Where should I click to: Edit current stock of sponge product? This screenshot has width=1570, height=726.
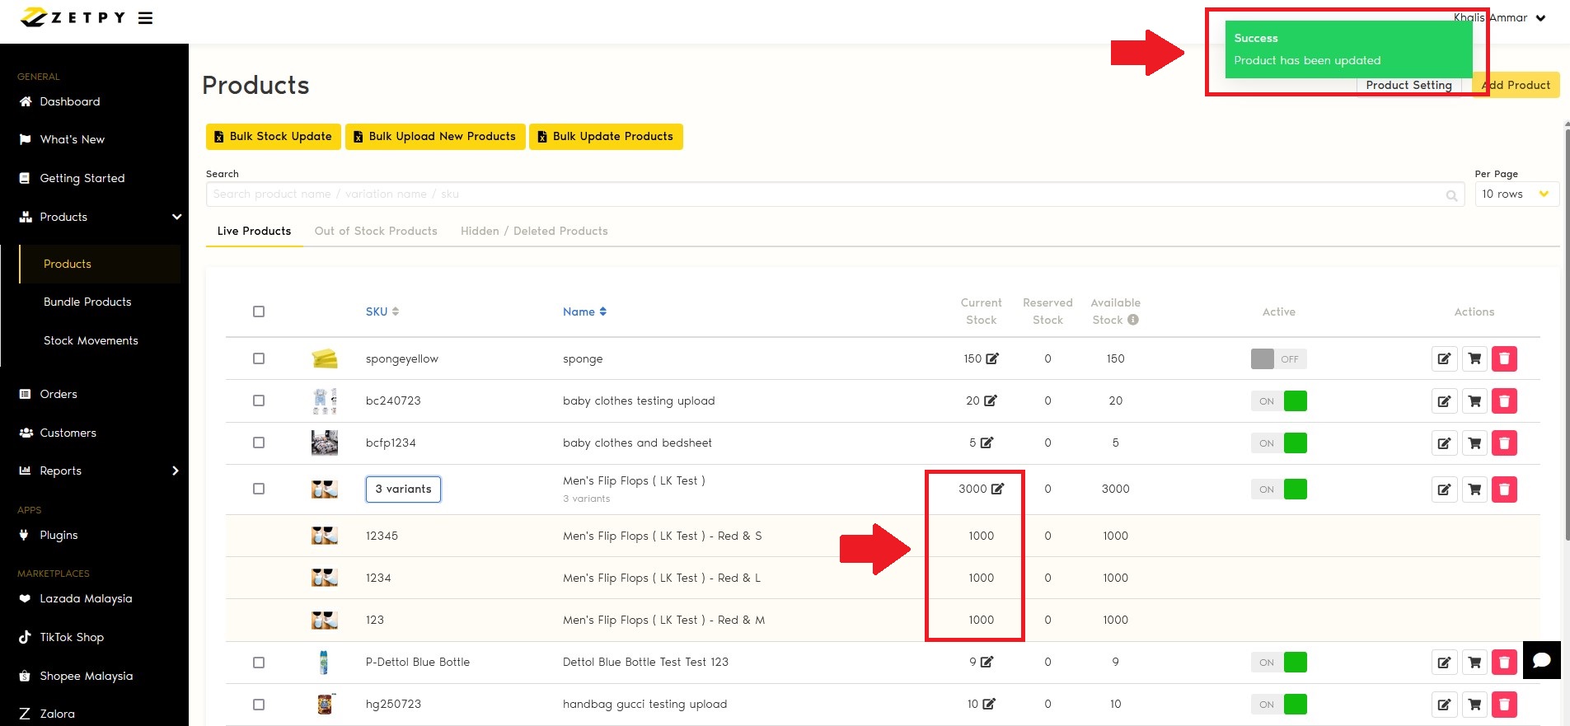pos(992,358)
